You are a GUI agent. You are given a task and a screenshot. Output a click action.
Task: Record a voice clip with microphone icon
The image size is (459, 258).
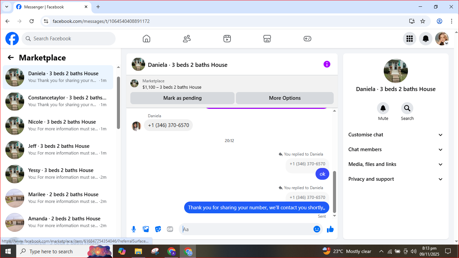134,229
